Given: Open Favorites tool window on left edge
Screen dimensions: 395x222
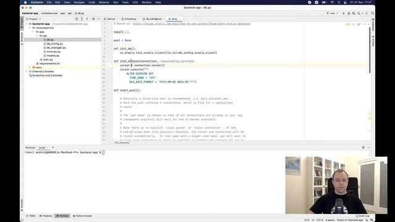Looking at the screenshot, I should pyautogui.click(x=22, y=205).
